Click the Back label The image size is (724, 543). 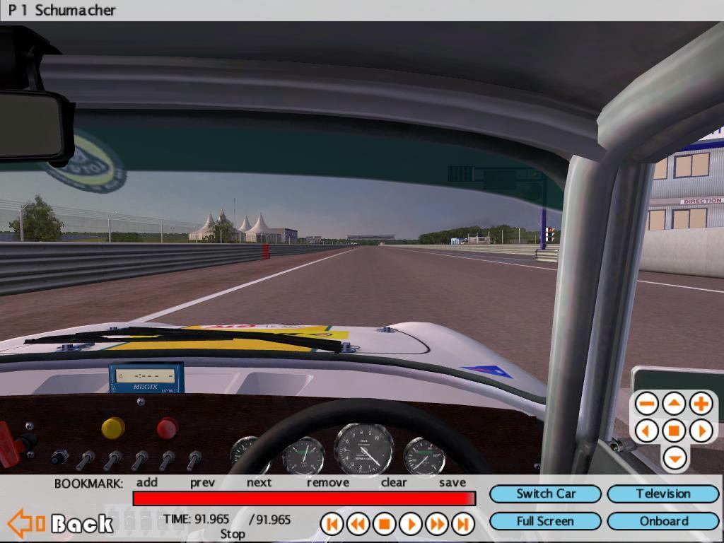point(82,524)
